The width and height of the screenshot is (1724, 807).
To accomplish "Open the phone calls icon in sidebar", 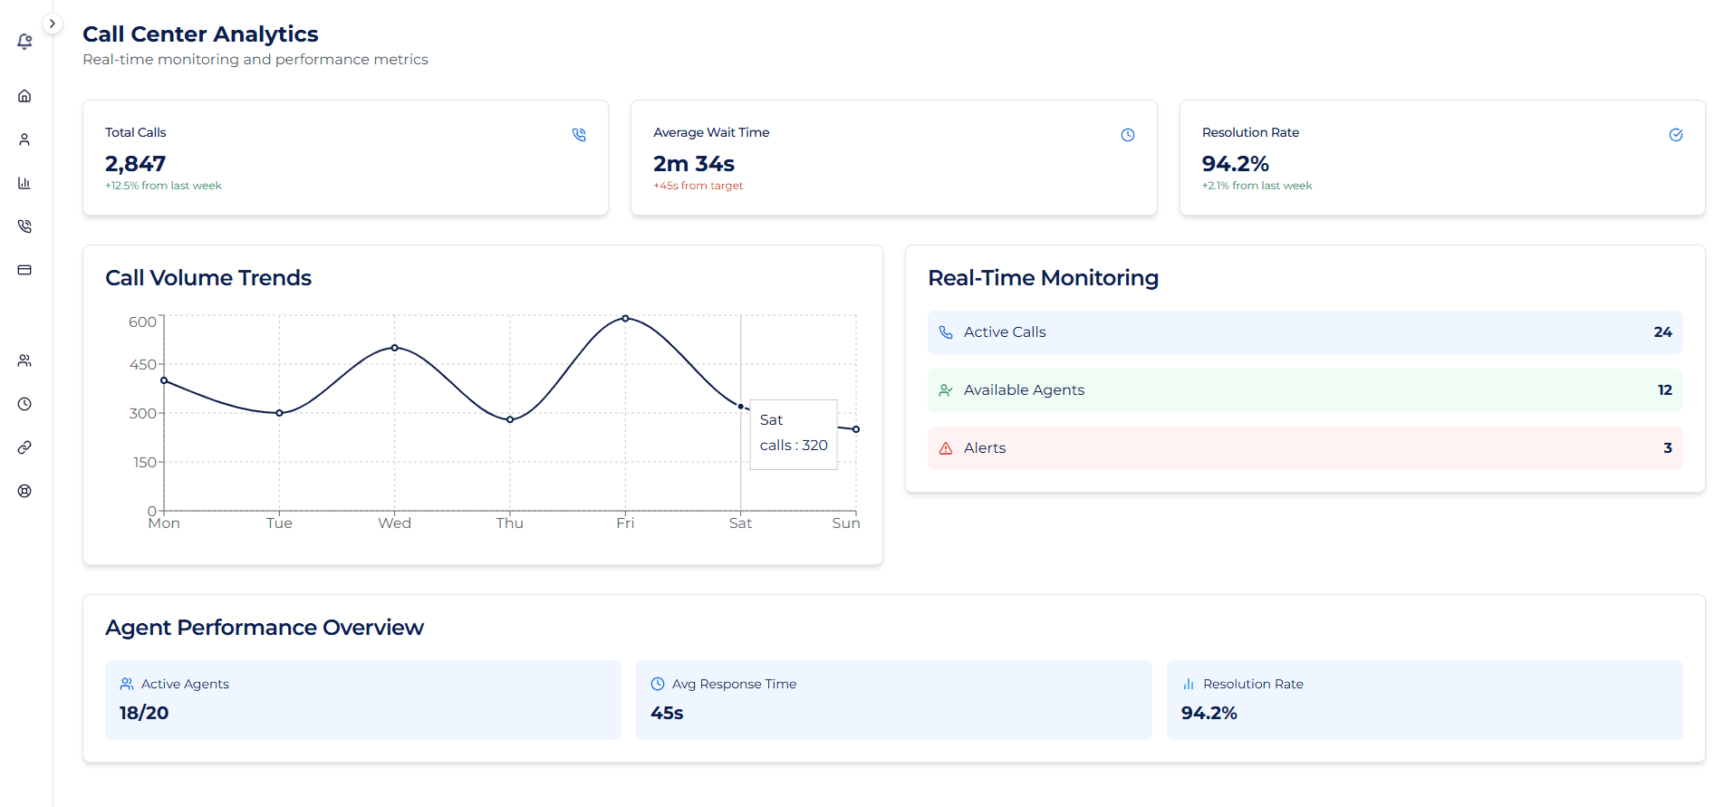I will click(24, 226).
